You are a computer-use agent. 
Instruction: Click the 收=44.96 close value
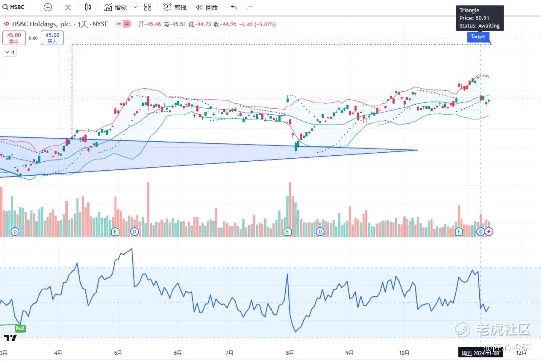coord(225,24)
